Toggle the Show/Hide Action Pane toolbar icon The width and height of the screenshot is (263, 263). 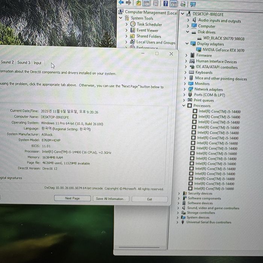point(173,4)
